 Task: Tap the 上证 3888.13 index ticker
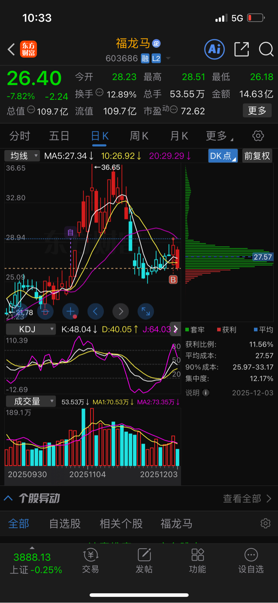[x=35, y=563]
